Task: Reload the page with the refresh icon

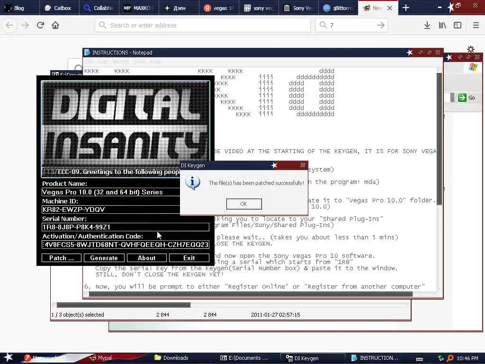Action: coord(40,25)
